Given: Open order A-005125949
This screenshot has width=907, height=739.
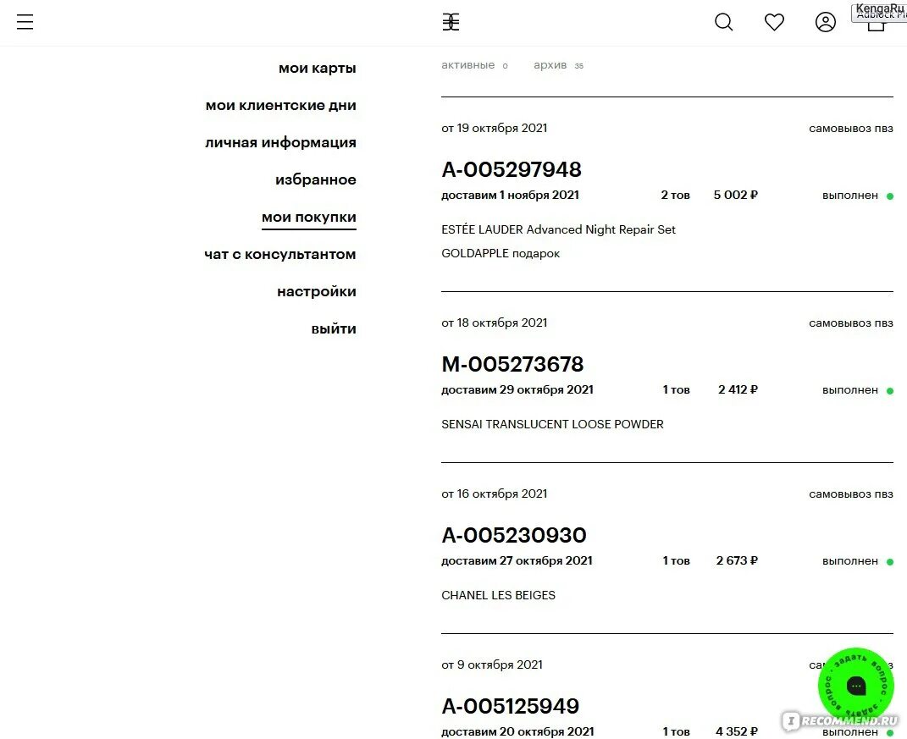Looking at the screenshot, I should [x=510, y=706].
